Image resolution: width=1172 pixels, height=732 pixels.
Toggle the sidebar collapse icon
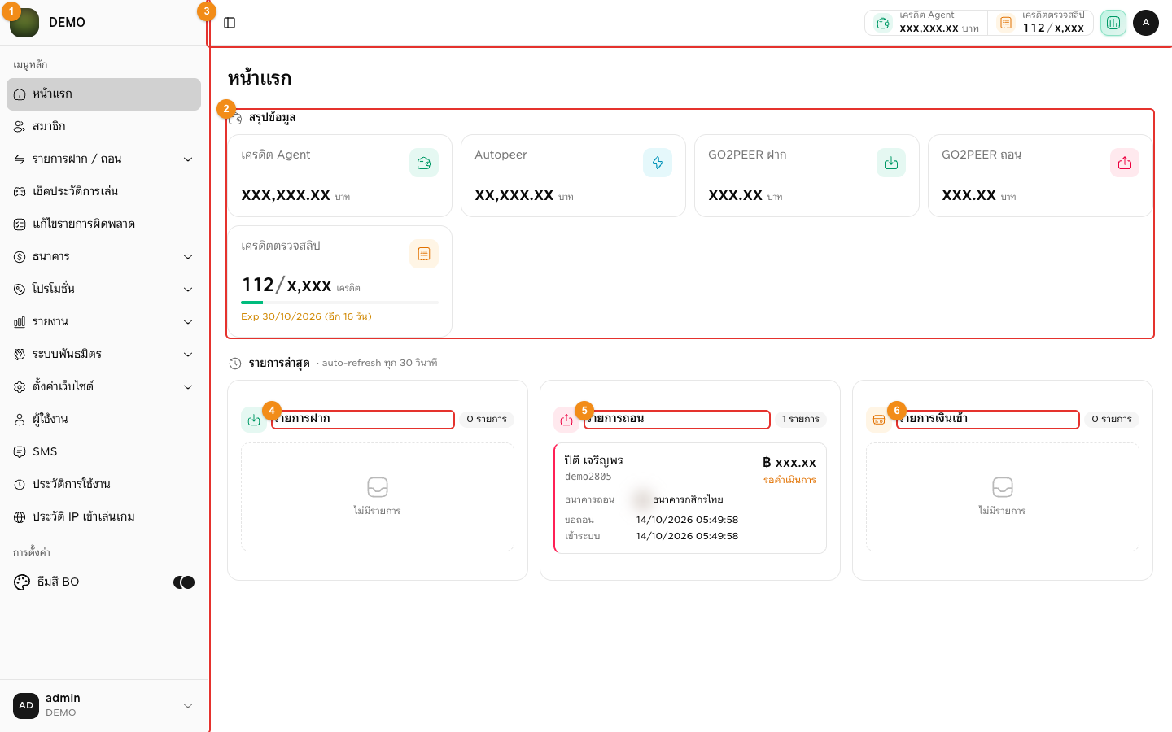(x=230, y=23)
